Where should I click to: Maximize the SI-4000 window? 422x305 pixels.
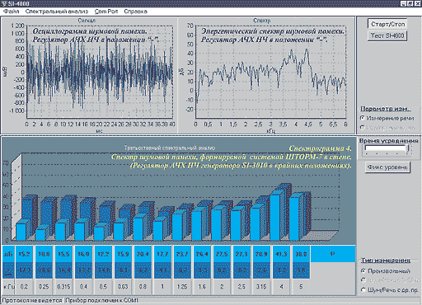point(410,3)
